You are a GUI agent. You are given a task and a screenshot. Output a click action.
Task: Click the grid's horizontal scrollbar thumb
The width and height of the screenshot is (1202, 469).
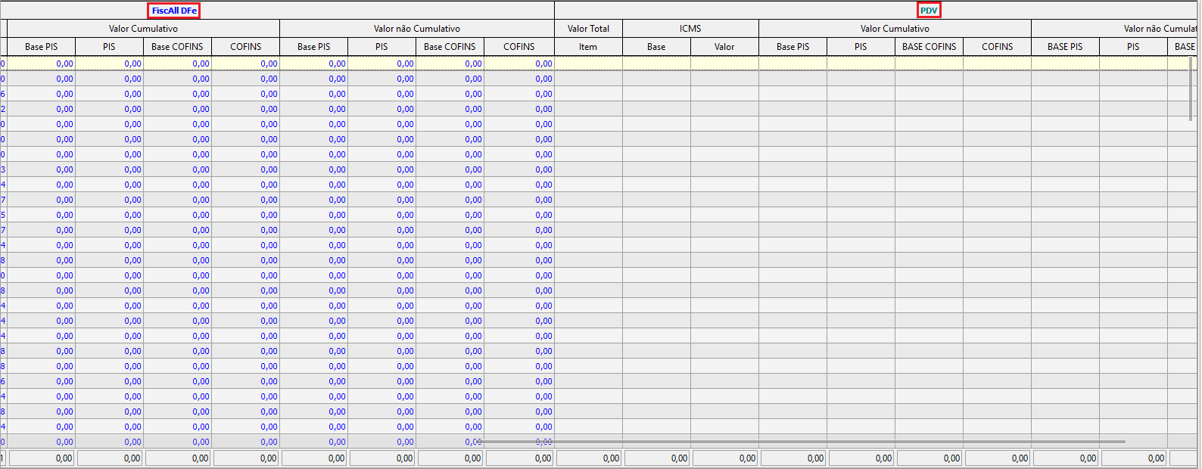pos(801,441)
